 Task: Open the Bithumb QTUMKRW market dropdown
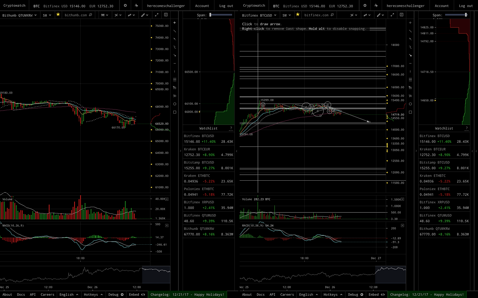click(20, 15)
